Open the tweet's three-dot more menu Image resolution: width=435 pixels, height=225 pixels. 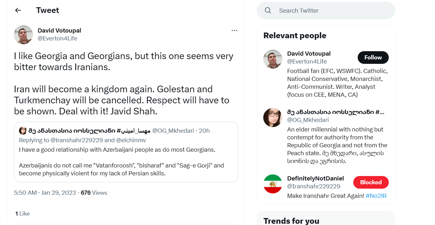pyautogui.click(x=234, y=31)
